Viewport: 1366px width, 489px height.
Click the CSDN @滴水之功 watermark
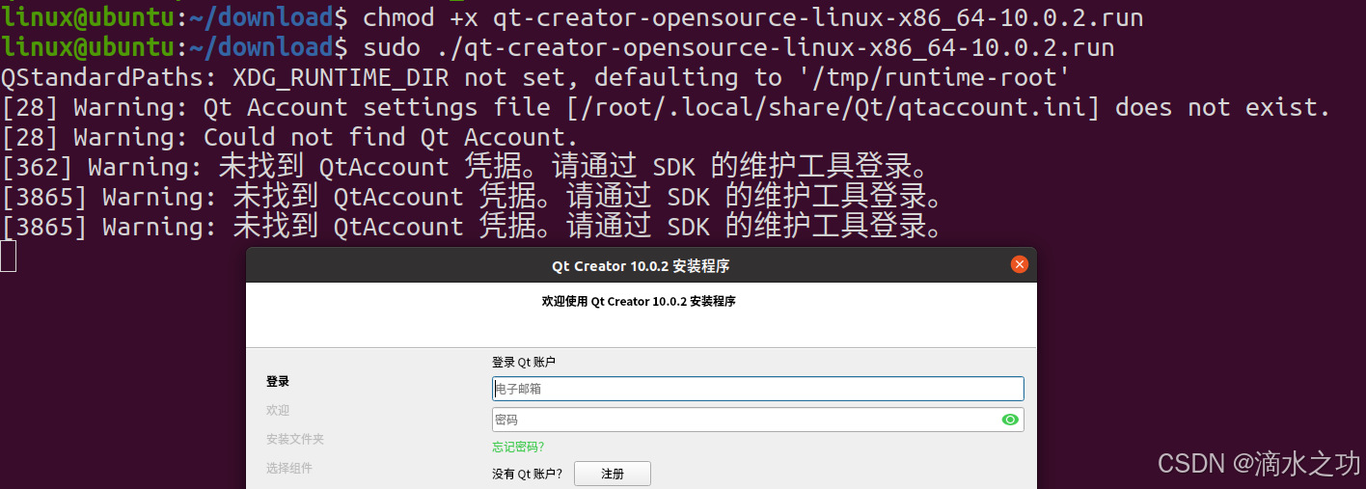pos(1259,464)
